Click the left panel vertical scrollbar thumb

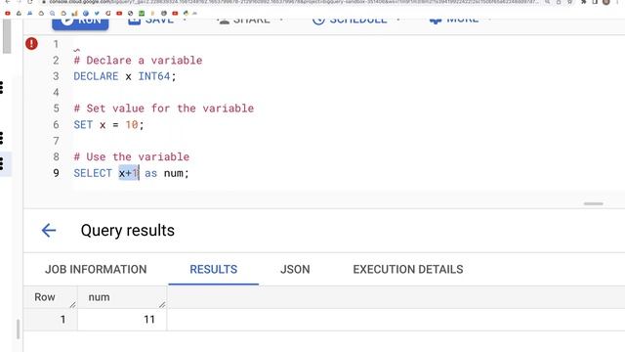7,36
